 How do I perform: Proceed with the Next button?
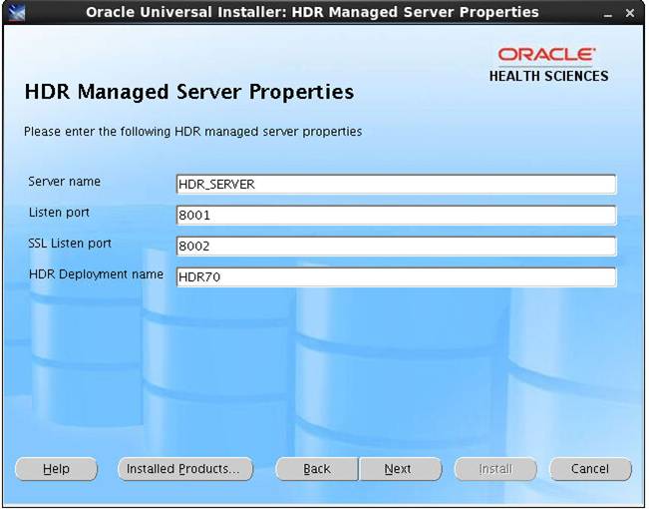(400, 469)
